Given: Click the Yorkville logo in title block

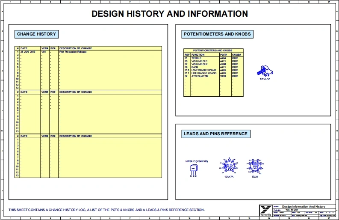Looking at the screenshot, I should (265, 210).
